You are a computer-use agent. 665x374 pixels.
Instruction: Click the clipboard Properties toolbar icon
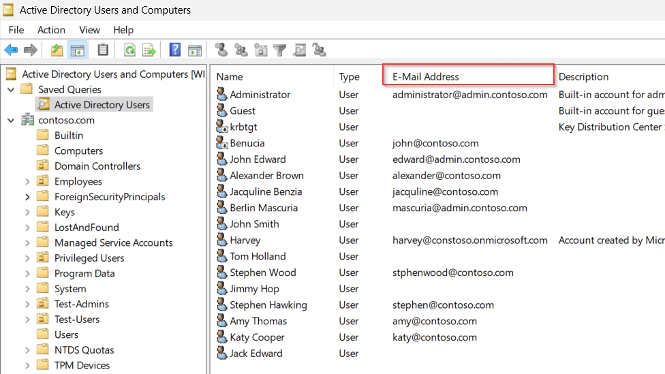coord(103,50)
